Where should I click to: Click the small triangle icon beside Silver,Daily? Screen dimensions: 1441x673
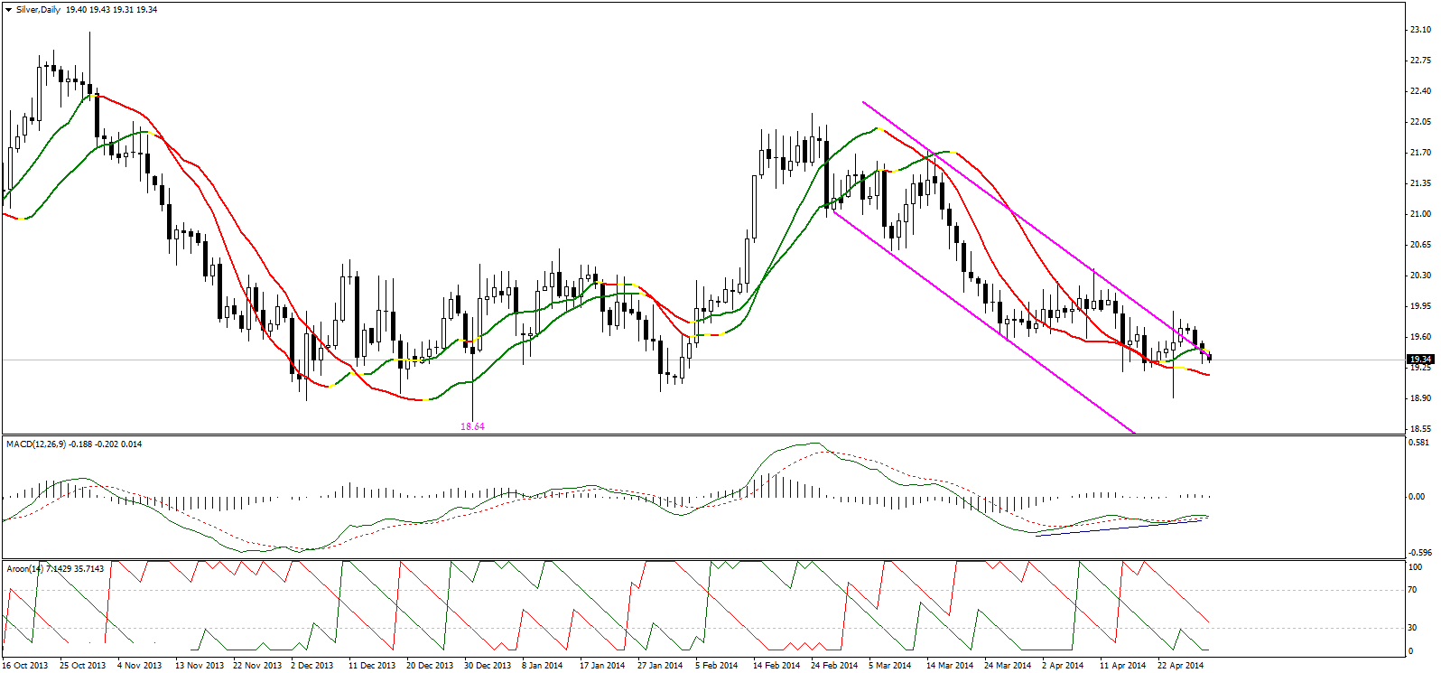pyautogui.click(x=9, y=9)
